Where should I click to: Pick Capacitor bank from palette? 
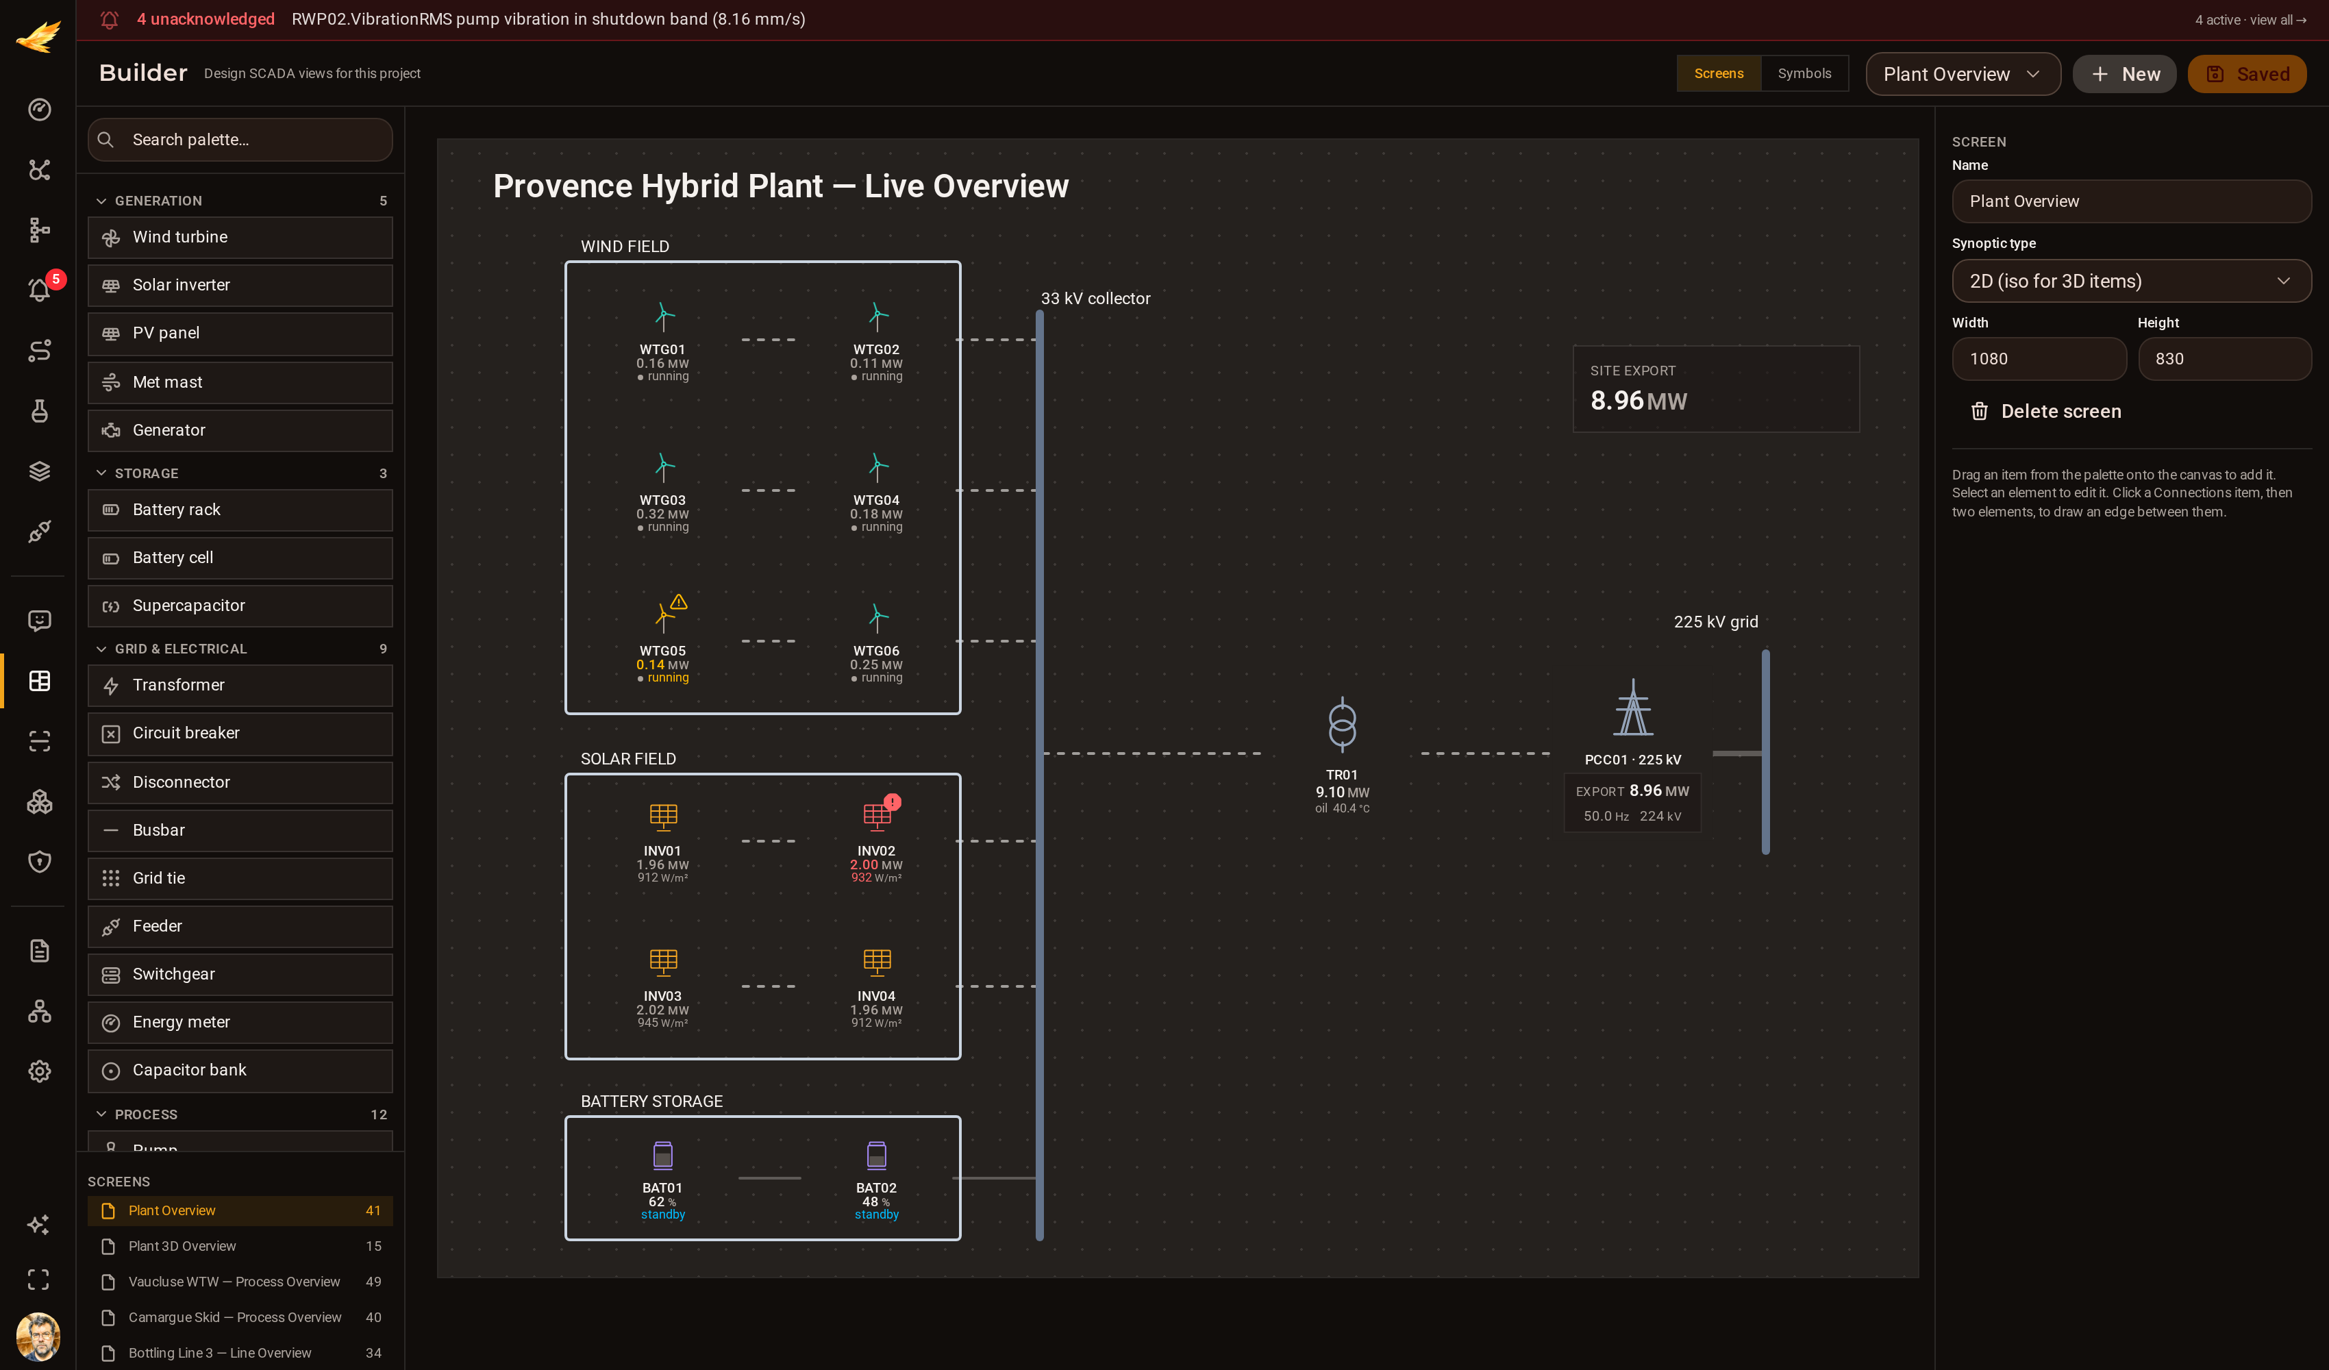[240, 1071]
